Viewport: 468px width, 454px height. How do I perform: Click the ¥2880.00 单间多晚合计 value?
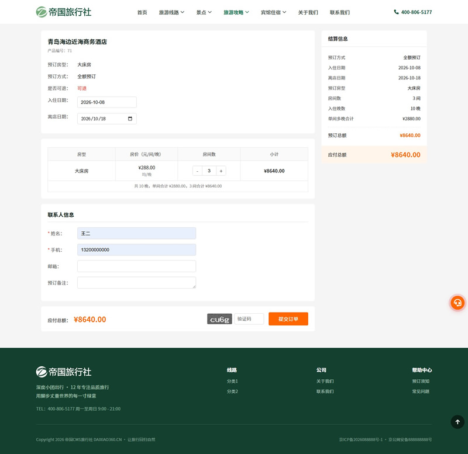412,119
